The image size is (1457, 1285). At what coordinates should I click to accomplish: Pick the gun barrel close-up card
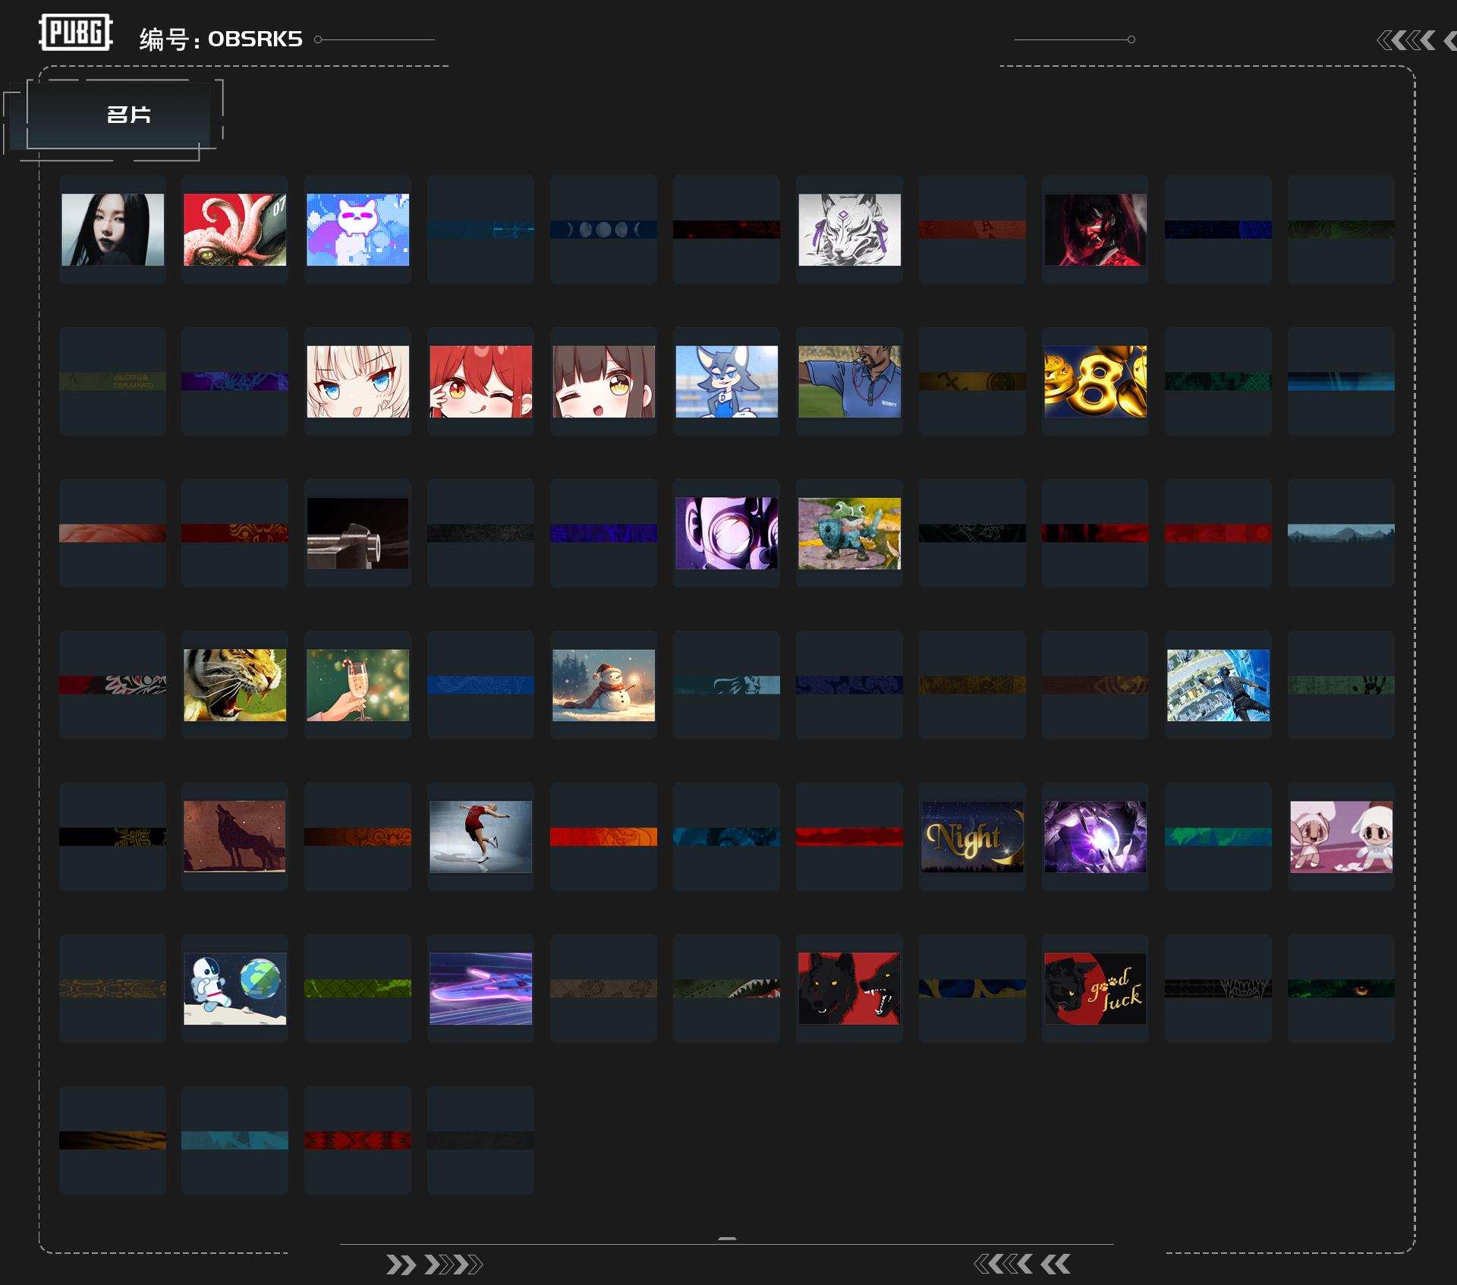[x=358, y=533]
